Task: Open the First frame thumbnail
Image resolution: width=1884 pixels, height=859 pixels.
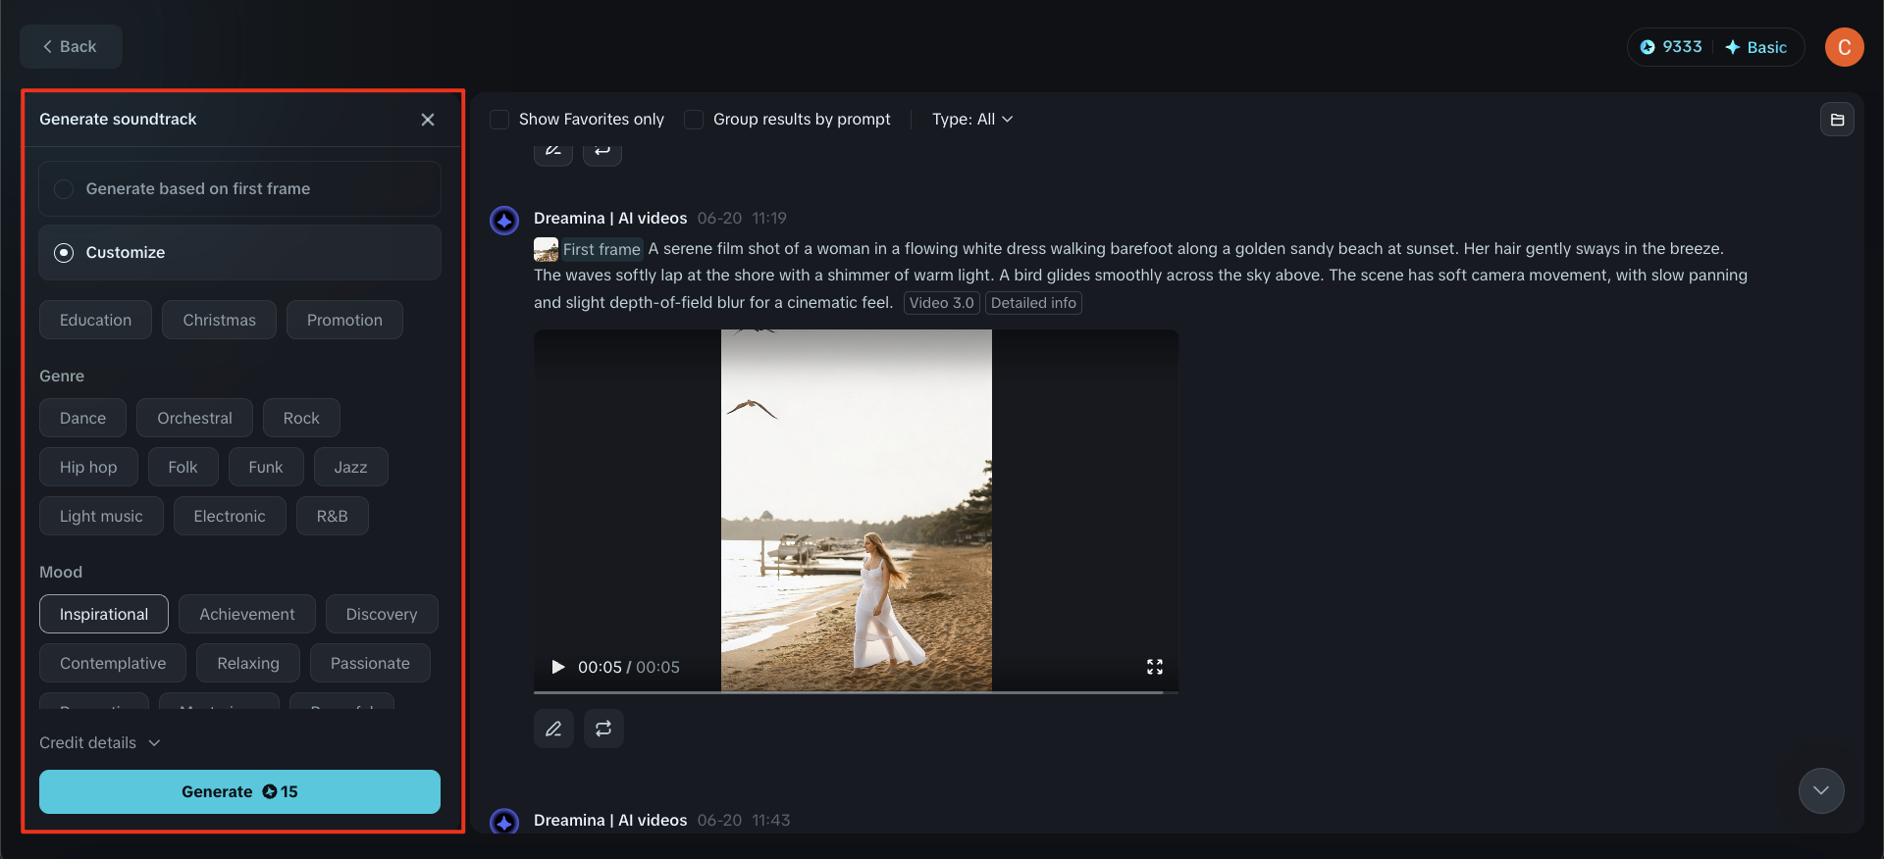Action: coord(546,249)
